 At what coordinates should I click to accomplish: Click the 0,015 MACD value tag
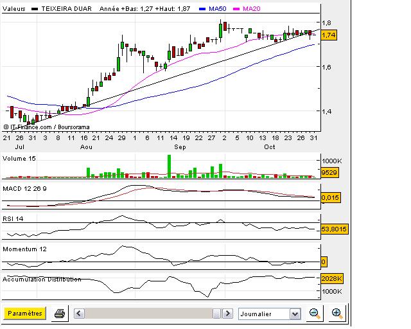pos(330,197)
